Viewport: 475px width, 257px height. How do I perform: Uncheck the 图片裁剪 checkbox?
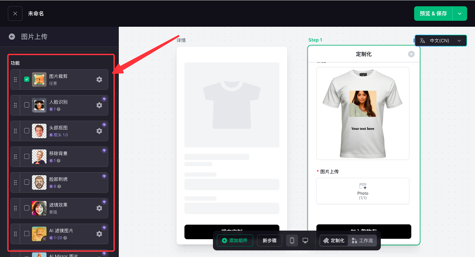click(x=27, y=79)
